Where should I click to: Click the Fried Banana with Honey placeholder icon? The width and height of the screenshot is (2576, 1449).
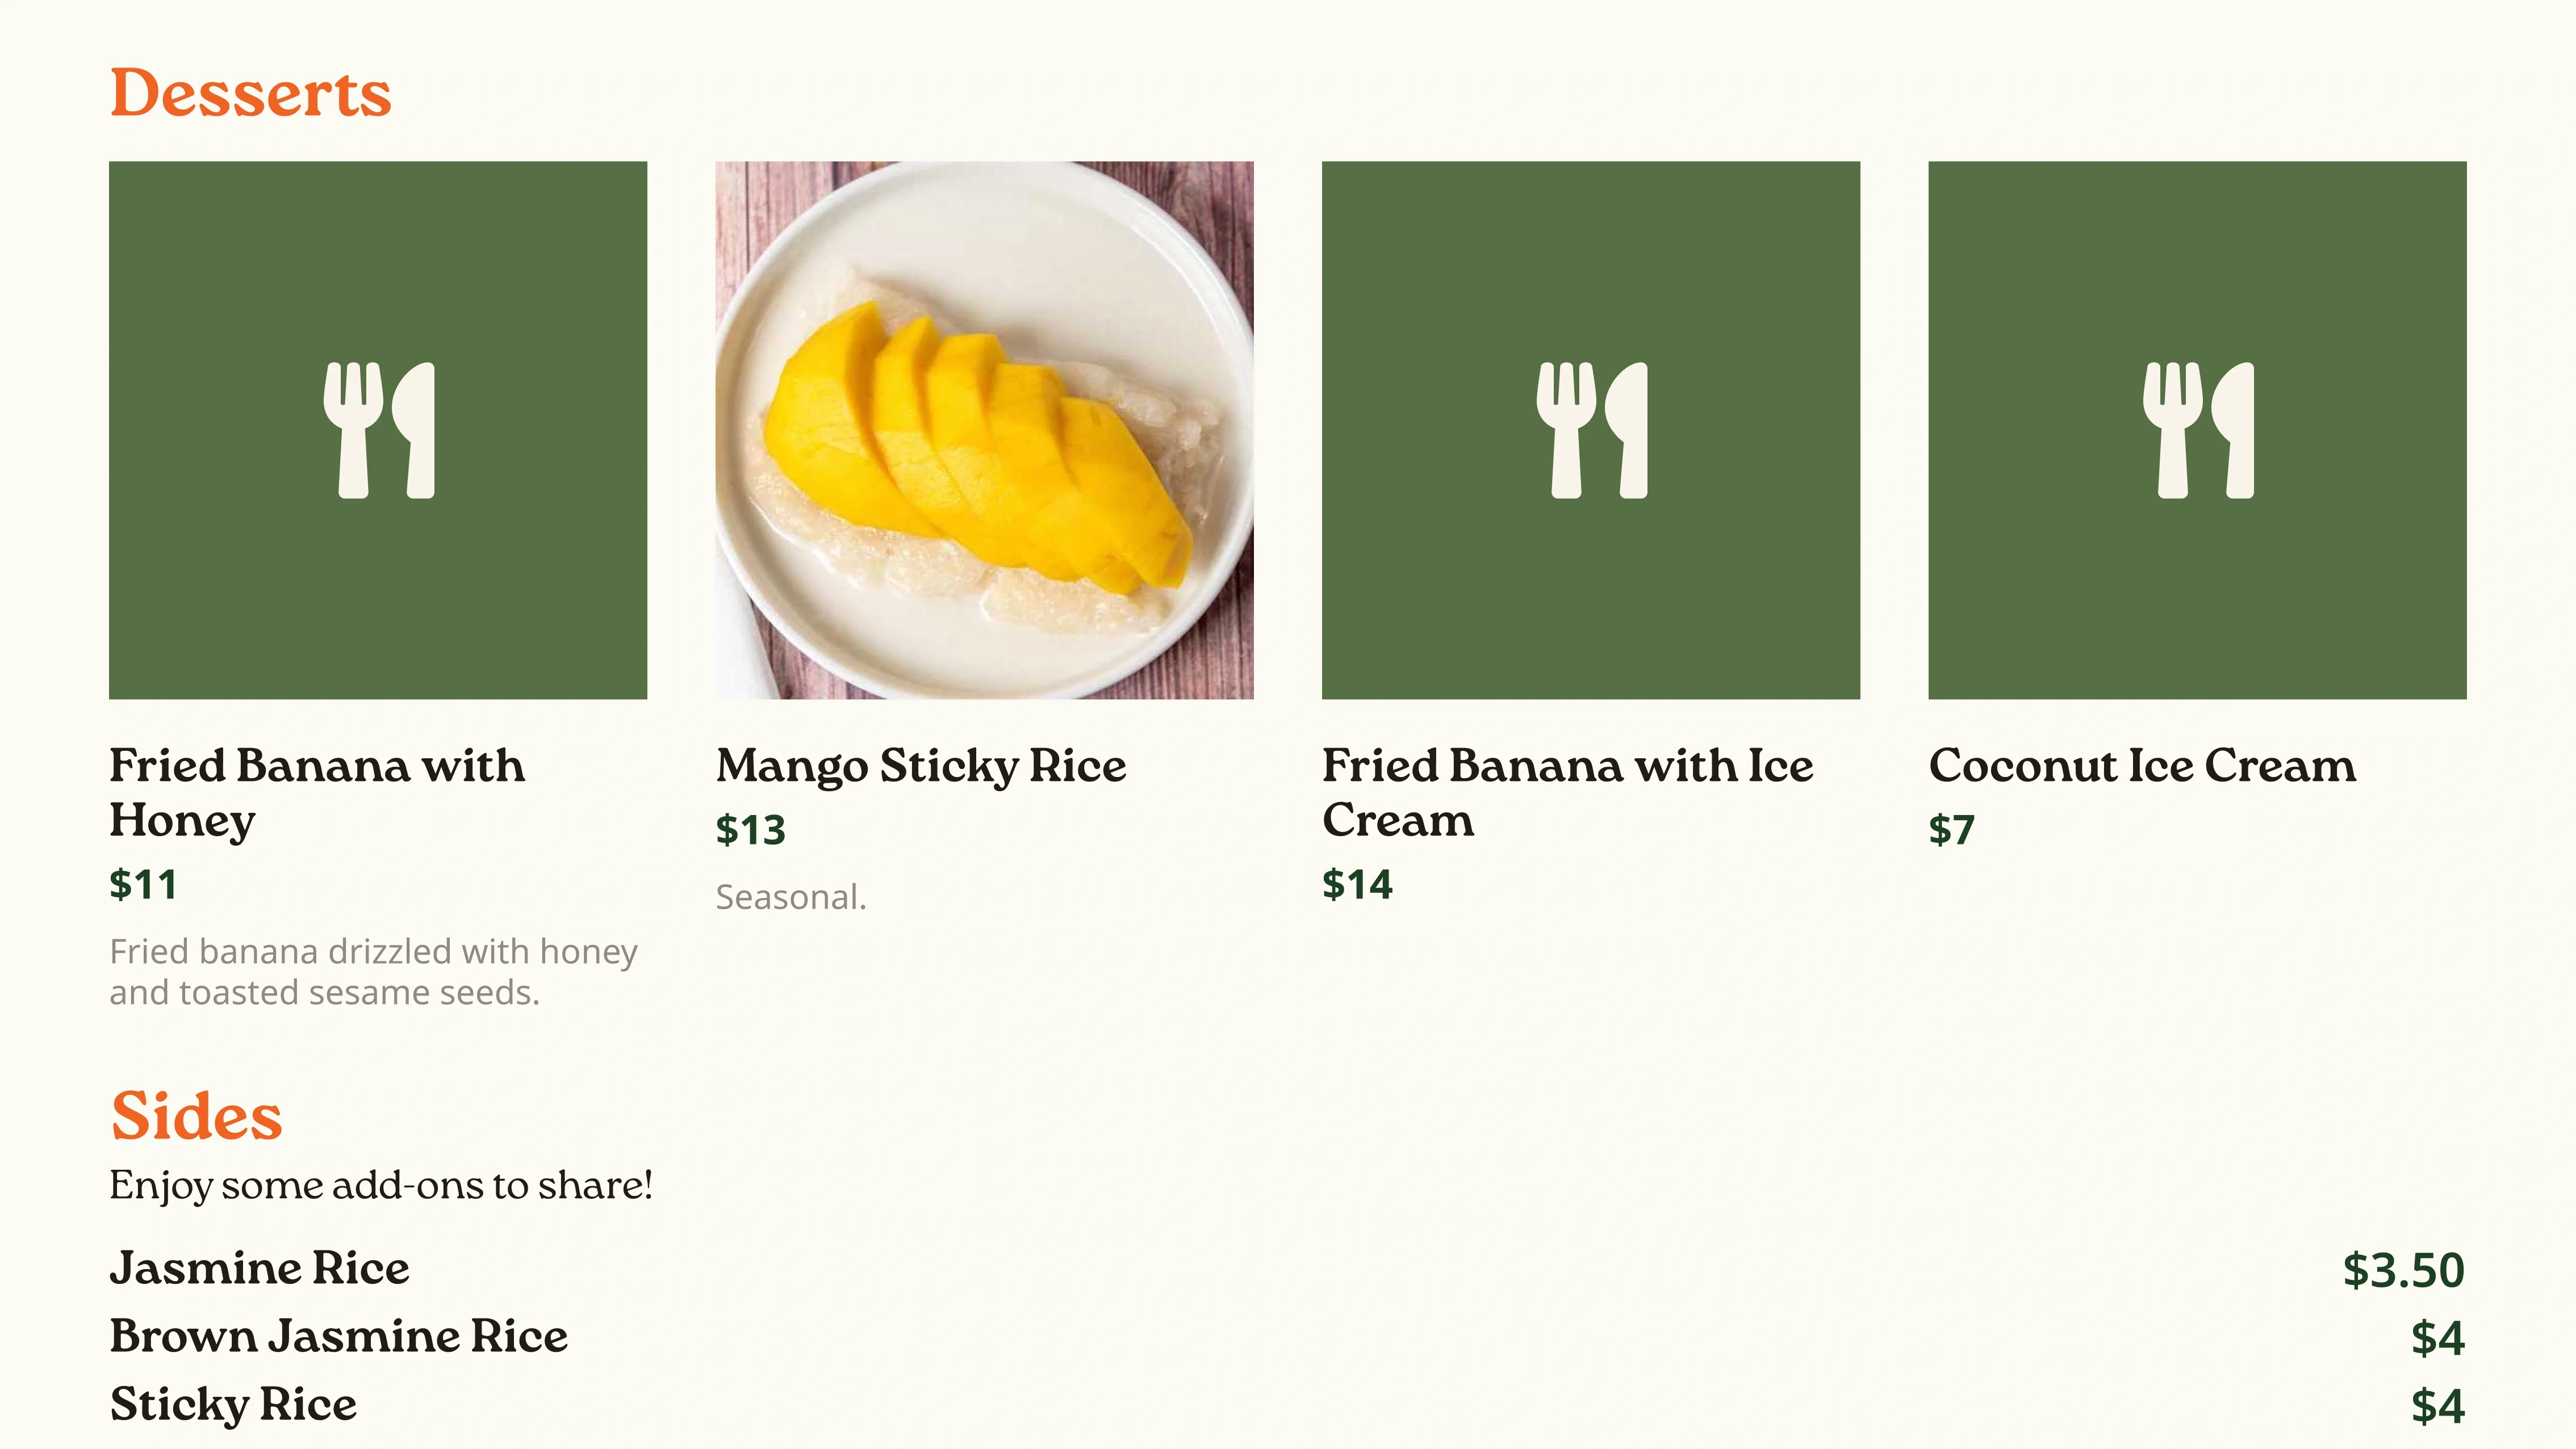point(378,430)
